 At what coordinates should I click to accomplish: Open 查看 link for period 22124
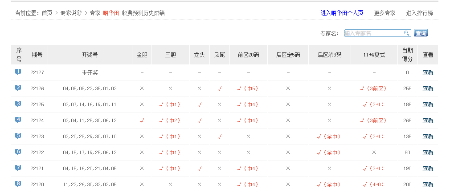tap(428, 120)
